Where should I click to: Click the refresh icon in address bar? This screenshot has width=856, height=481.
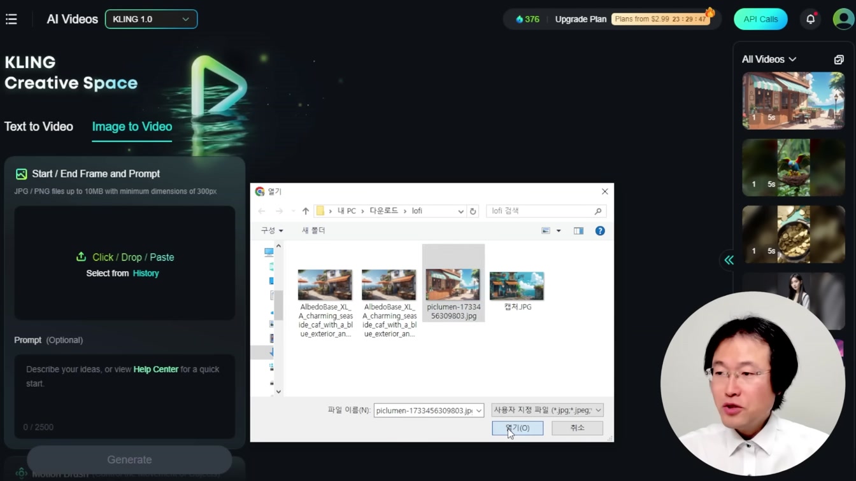coord(473,211)
